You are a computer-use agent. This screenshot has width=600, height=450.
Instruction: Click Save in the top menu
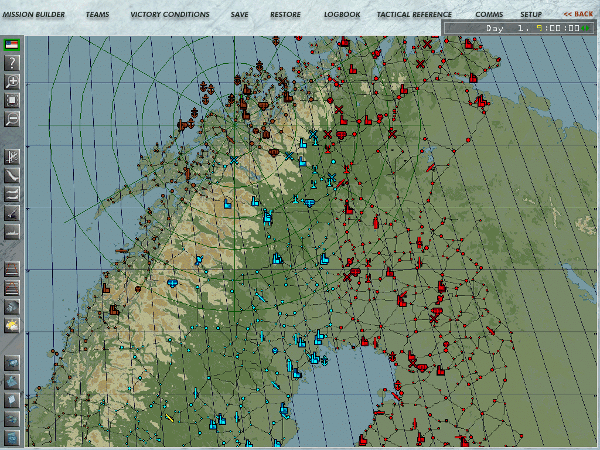pos(240,15)
